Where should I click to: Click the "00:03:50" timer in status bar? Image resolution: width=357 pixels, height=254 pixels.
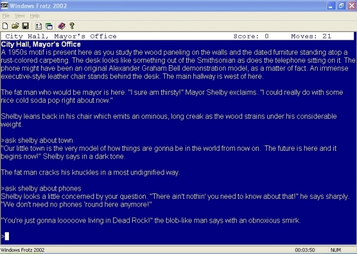(305, 250)
